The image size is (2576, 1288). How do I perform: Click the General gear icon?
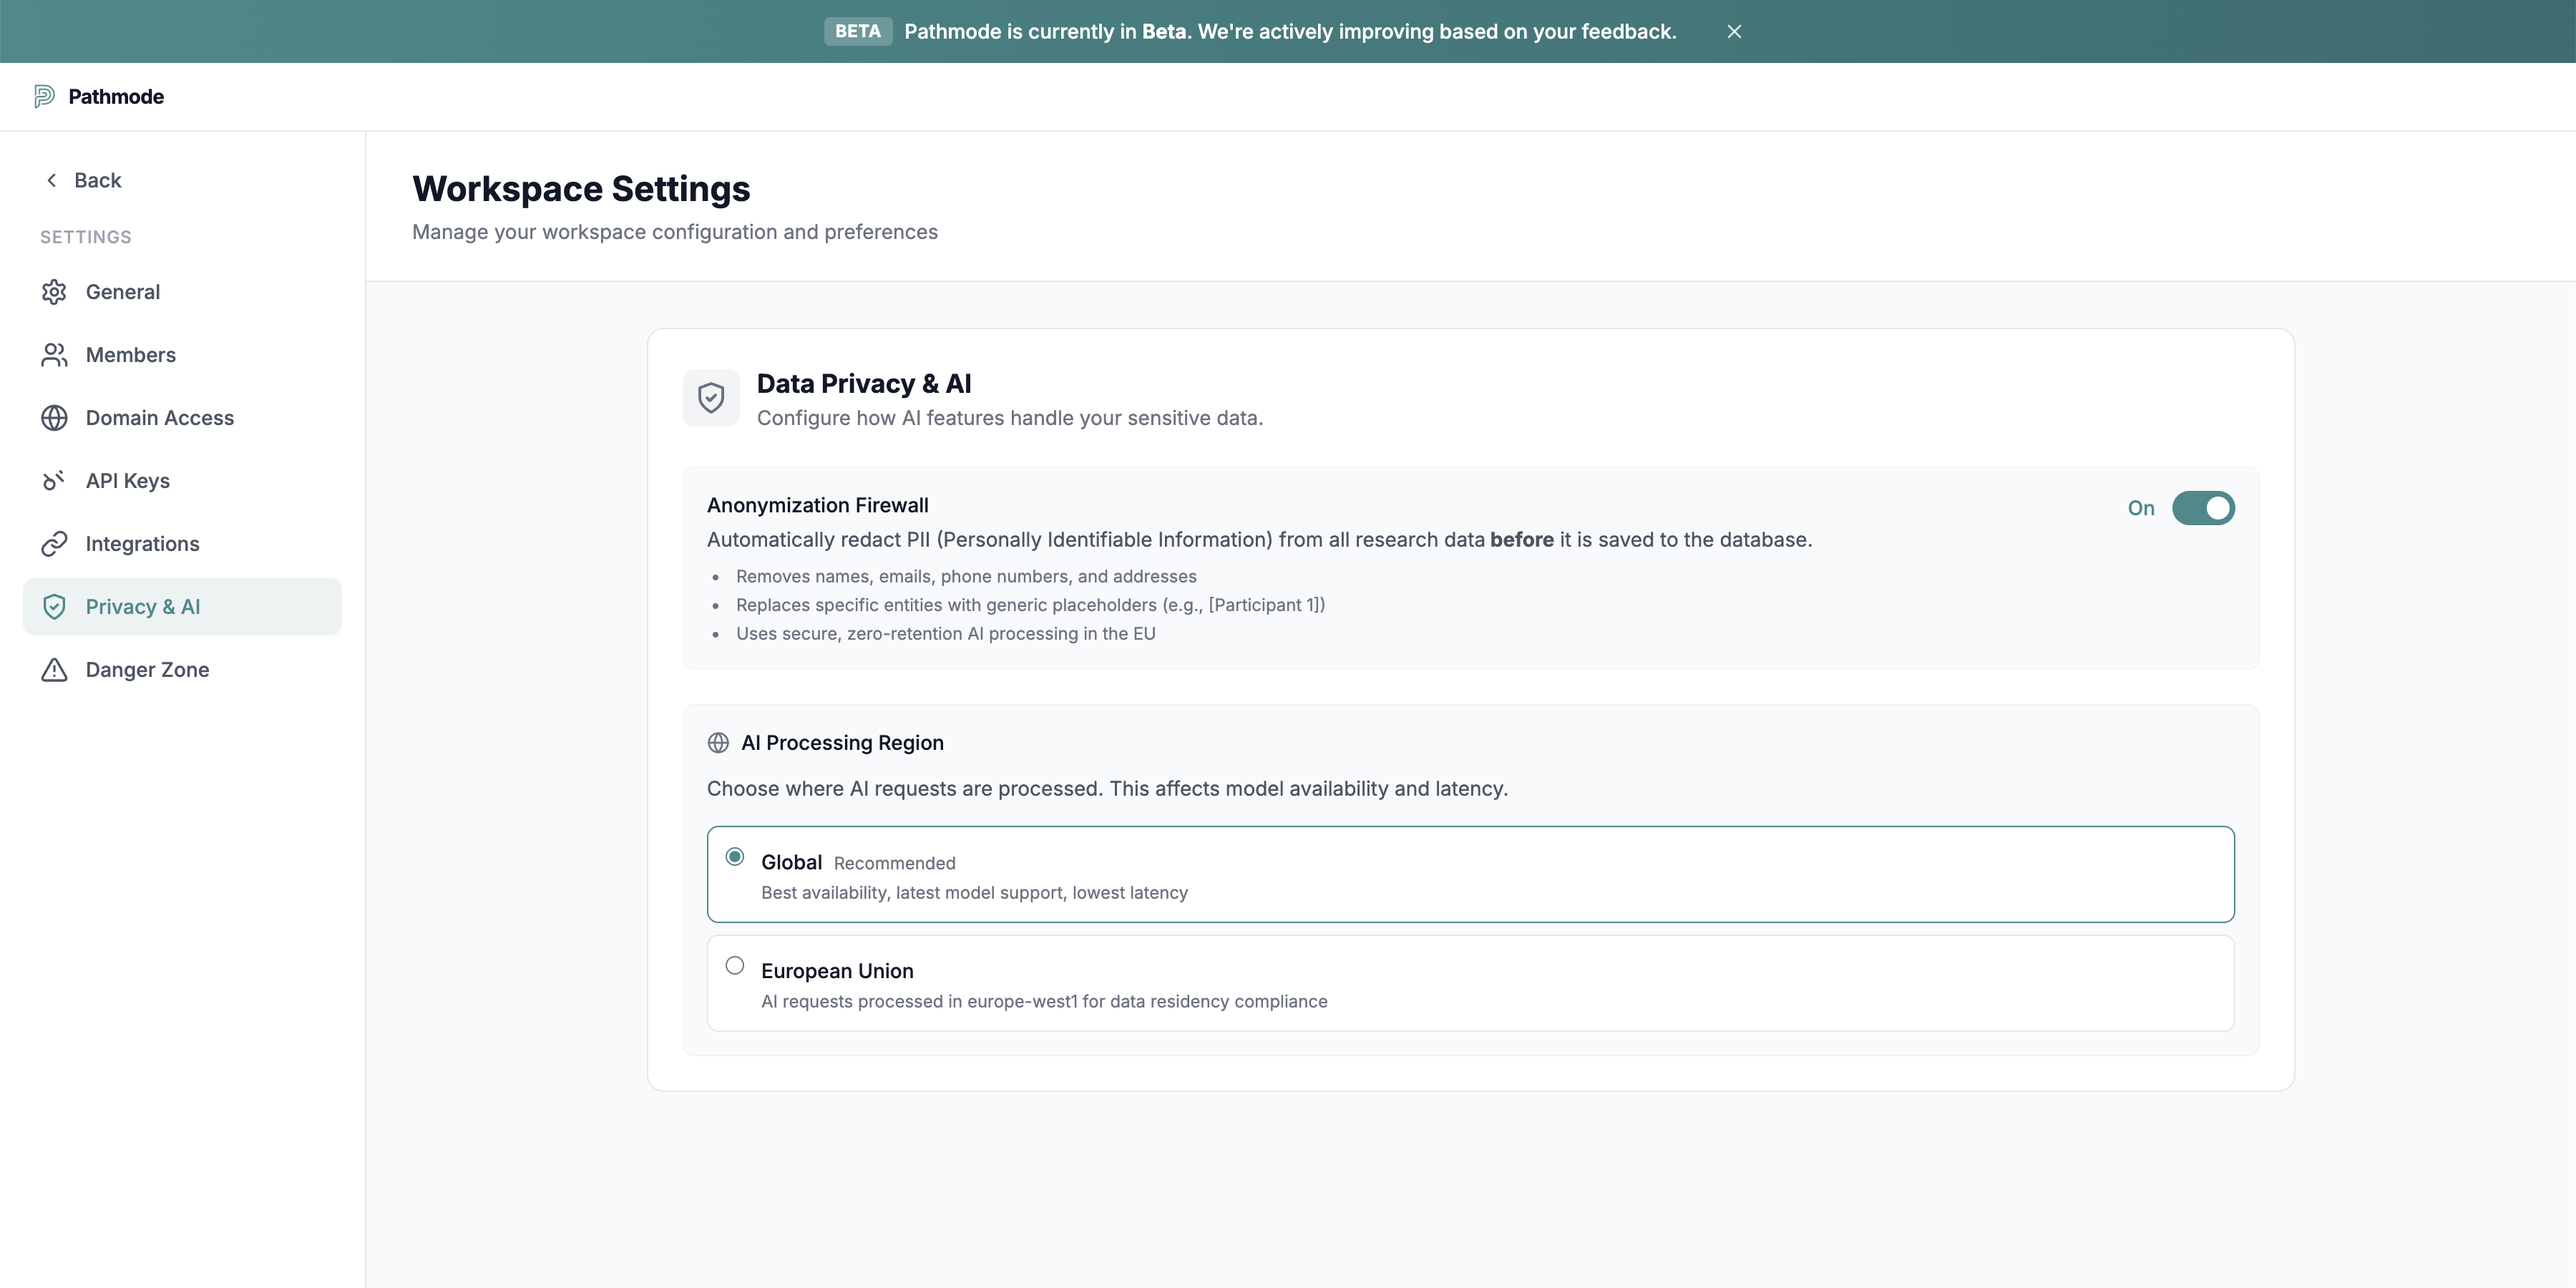point(54,292)
